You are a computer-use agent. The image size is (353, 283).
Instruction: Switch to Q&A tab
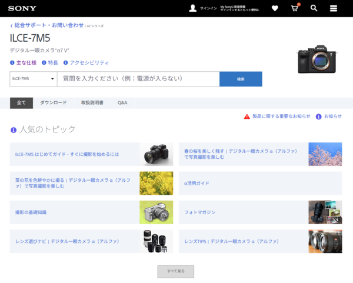coord(122,103)
